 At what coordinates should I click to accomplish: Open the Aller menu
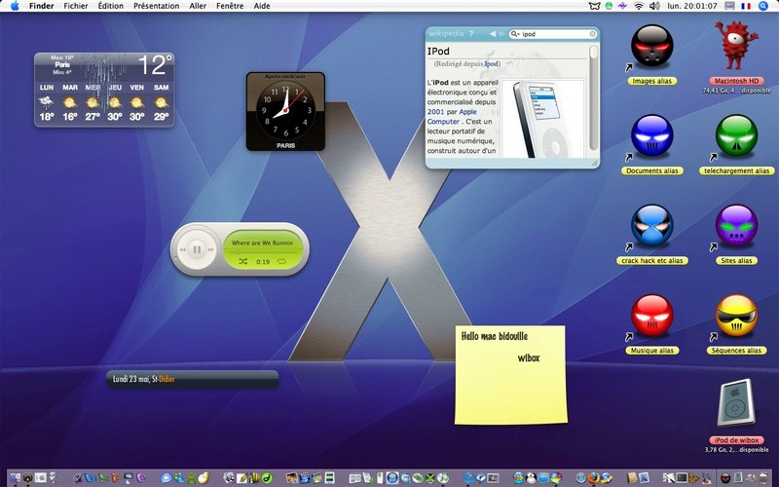click(198, 6)
